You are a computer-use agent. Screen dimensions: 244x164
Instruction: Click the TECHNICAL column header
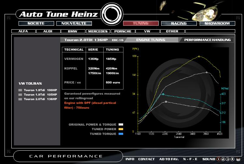[x=74, y=49]
